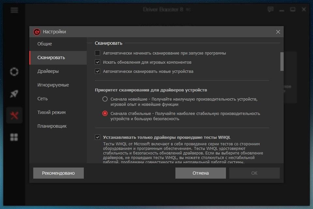This screenshot has height=209, width=313.
Task: Click the WHQL tests description paragraph
Action: (x=183, y=153)
